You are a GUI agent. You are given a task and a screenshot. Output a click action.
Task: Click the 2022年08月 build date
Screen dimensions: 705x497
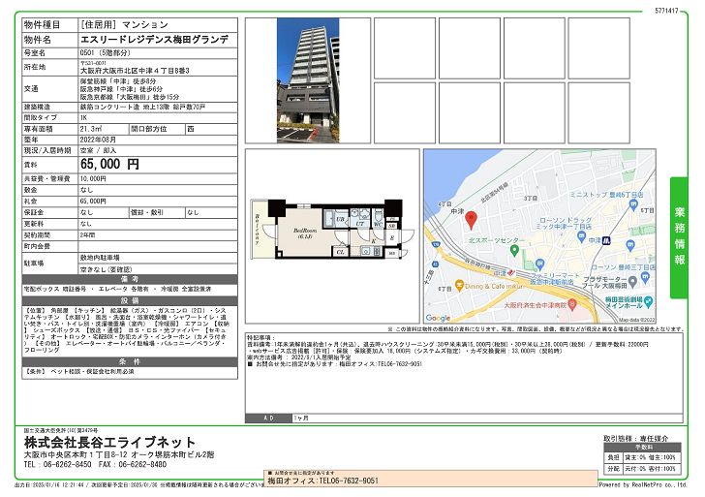tap(98, 140)
